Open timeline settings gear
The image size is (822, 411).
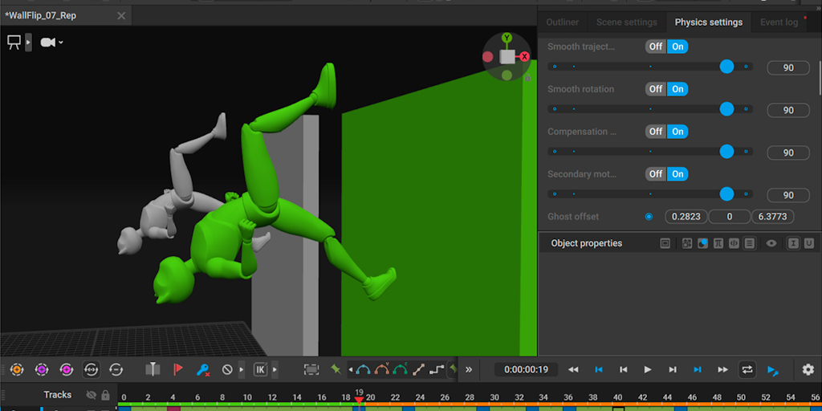(x=808, y=369)
